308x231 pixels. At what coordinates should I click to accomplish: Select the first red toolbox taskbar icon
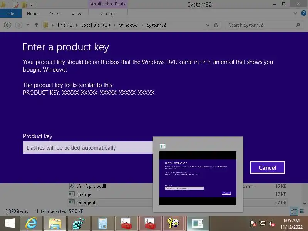click(x=126, y=223)
